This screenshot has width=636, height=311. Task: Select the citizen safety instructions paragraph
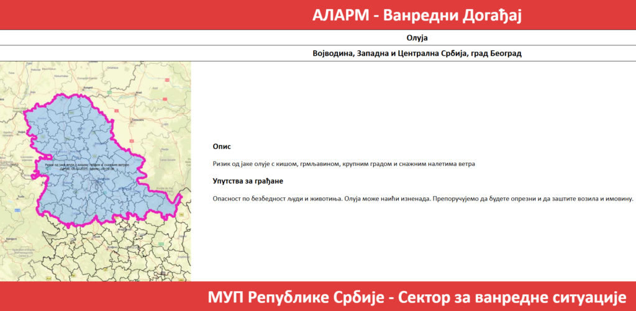pos(422,199)
